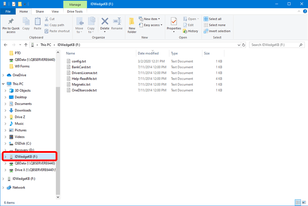Screen dimensions: 308x206
Task: Sort by the Size column header
Action: pos(207,53)
